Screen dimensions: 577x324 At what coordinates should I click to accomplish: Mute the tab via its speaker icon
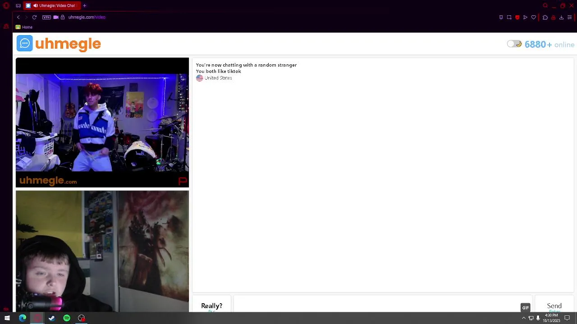(35, 6)
